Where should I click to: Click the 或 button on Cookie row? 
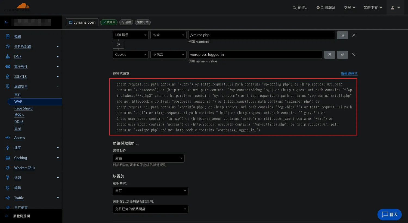342,55
